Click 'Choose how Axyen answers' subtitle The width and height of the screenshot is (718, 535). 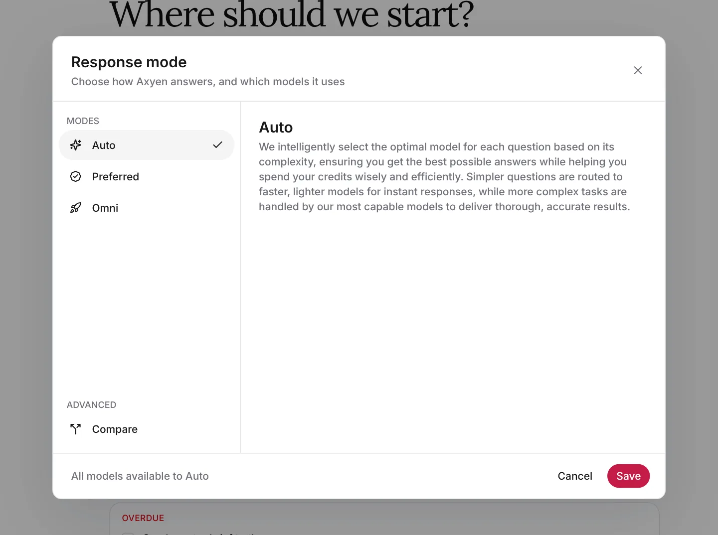(208, 82)
